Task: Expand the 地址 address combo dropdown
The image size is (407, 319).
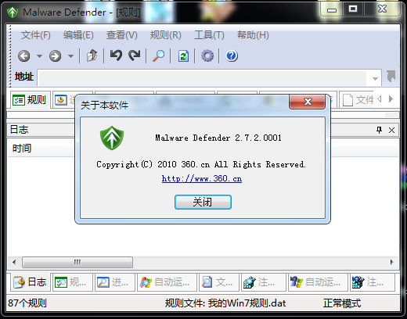Action: (x=375, y=78)
